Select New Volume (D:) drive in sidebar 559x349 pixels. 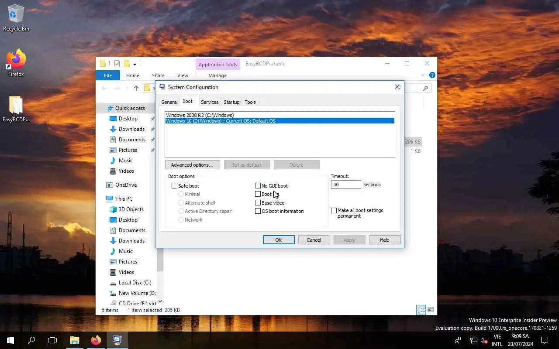pyautogui.click(x=132, y=293)
